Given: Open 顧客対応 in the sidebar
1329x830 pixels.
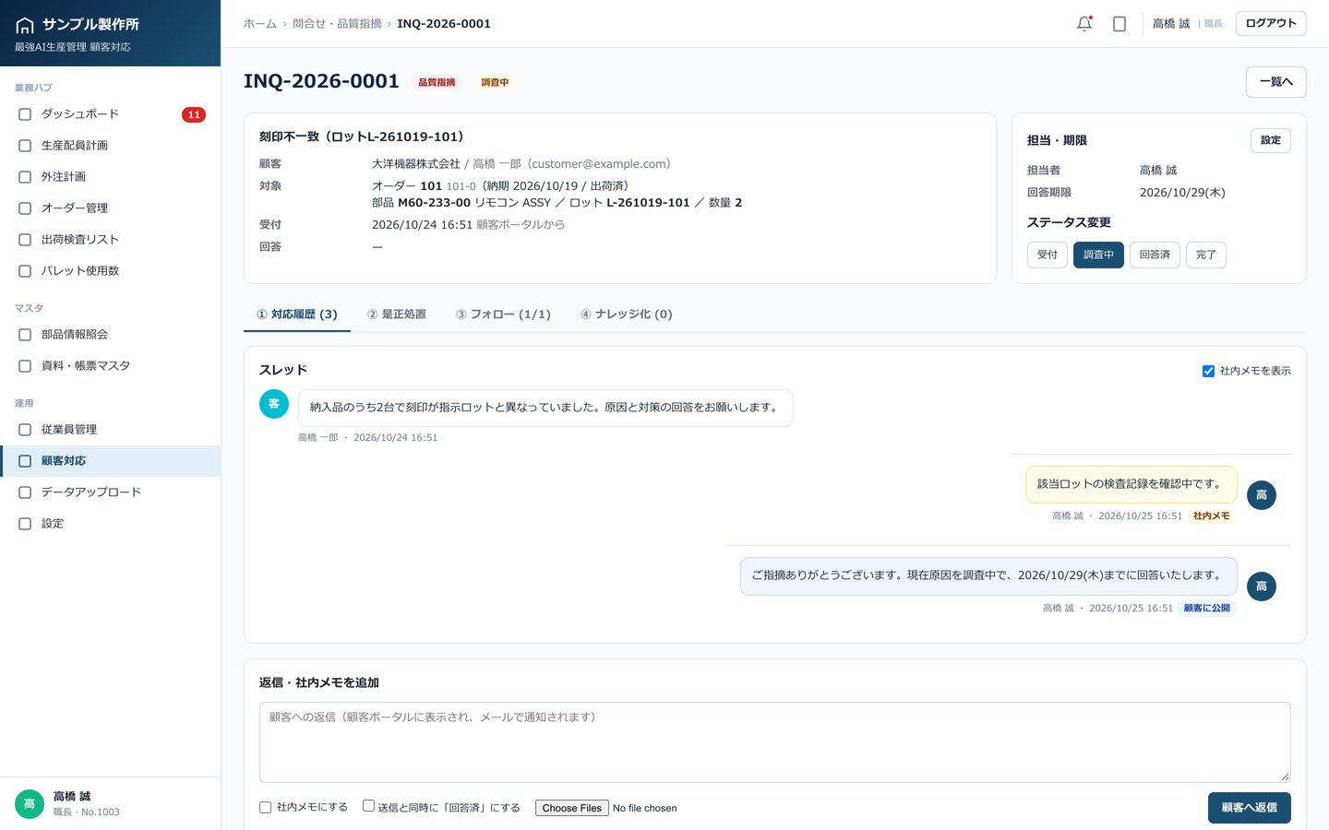Looking at the screenshot, I should click(111, 461).
